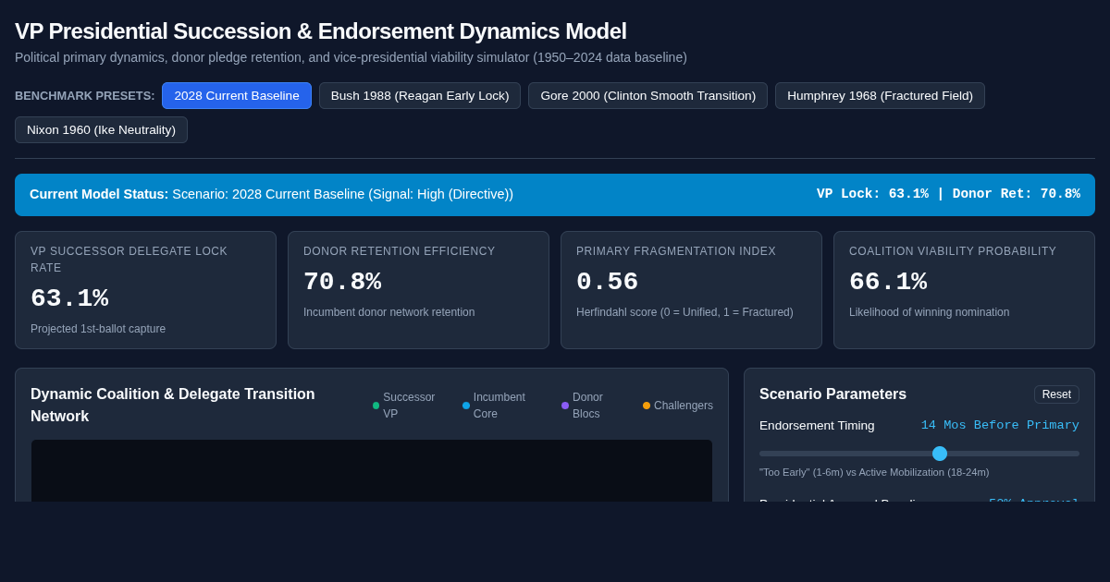Click the Endorsement Timing label
This screenshot has height=582, width=1110.
817,426
